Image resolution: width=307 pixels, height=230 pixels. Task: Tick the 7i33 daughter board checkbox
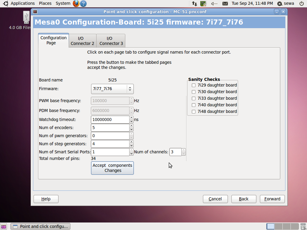194,98
